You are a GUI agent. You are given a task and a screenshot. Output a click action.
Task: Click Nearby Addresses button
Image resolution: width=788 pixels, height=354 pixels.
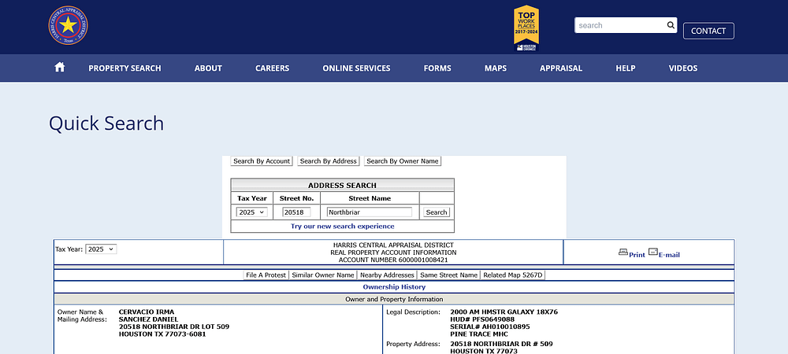point(387,275)
